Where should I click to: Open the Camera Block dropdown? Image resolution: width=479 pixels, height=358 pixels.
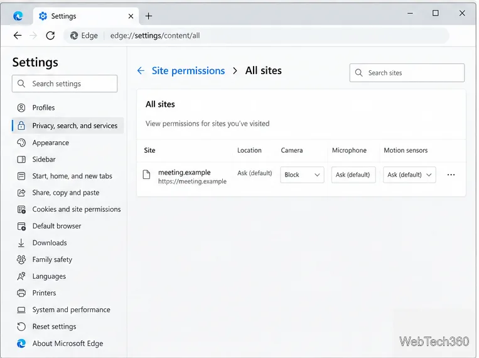302,175
